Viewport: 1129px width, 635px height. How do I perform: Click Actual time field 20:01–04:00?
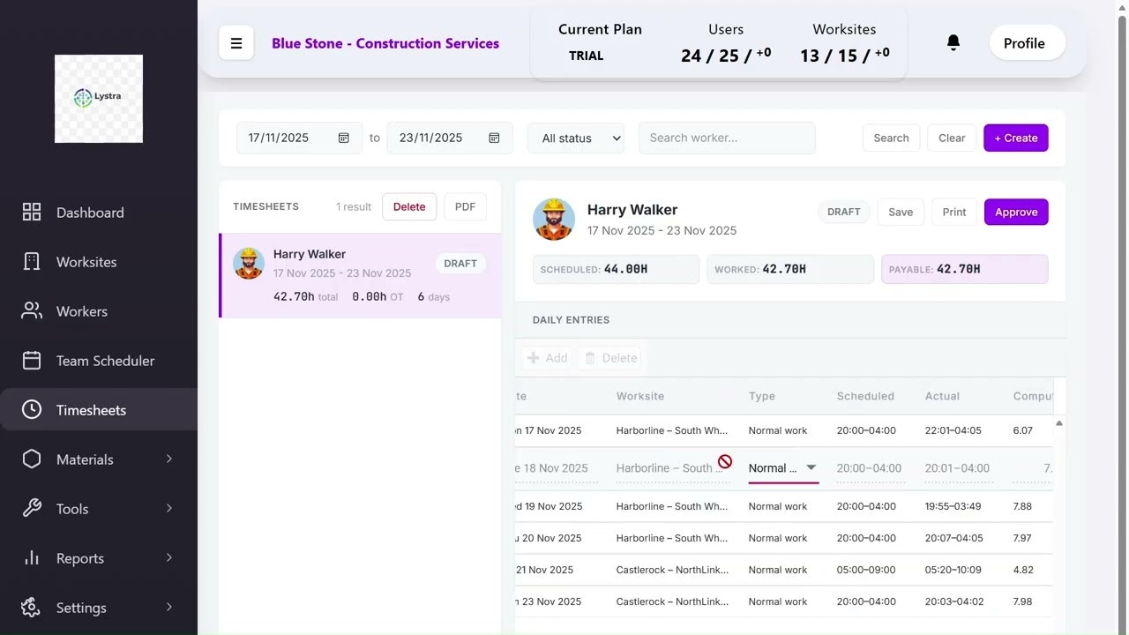pos(958,468)
